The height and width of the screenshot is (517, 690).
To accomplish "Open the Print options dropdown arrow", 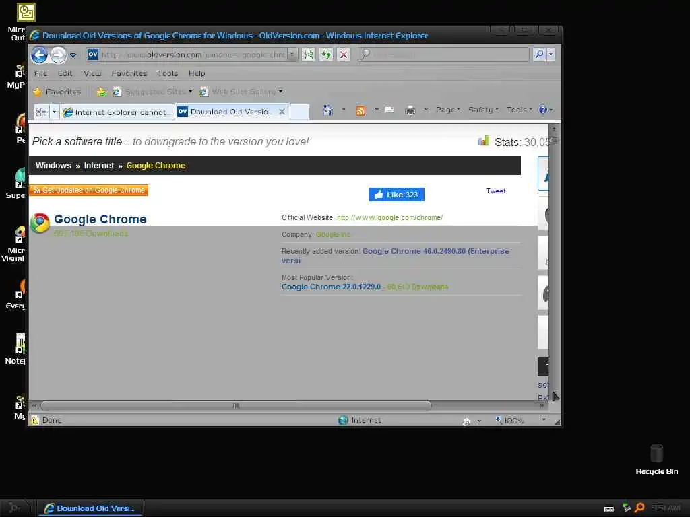I will point(426,110).
